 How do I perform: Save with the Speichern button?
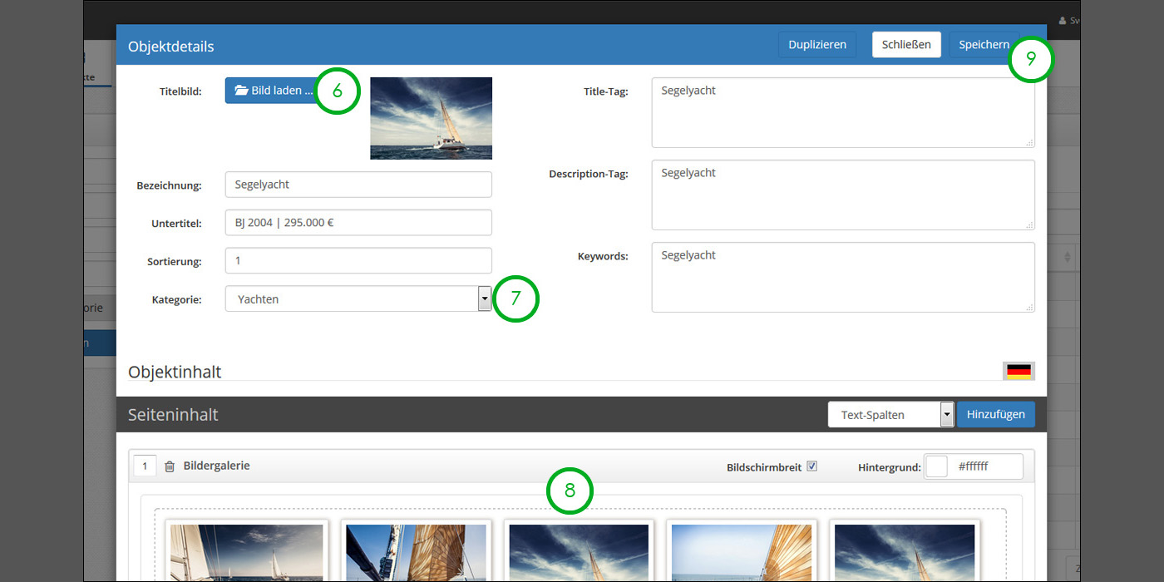(x=983, y=45)
